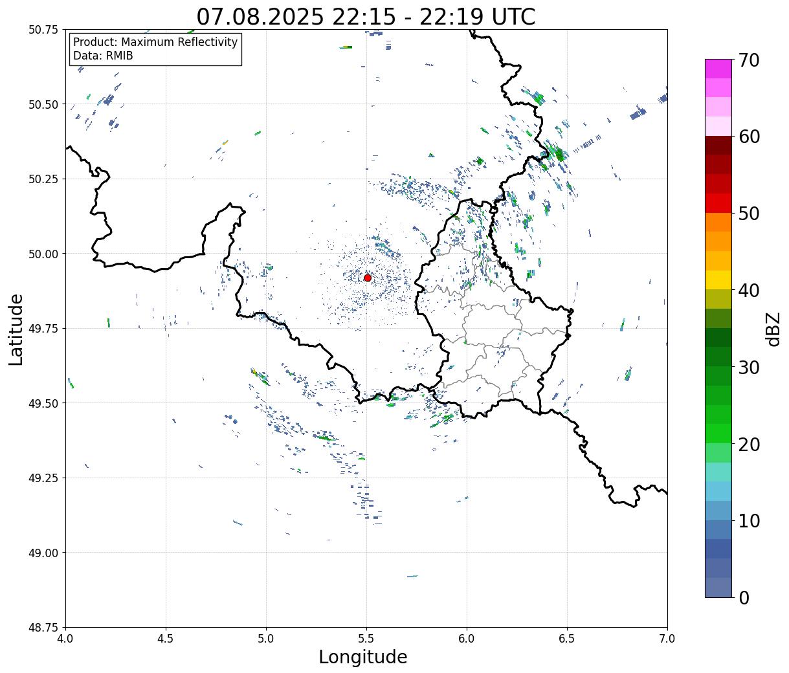Click the 'Longitude' axis label
Viewport: 789px width, 673px height.
363,657
